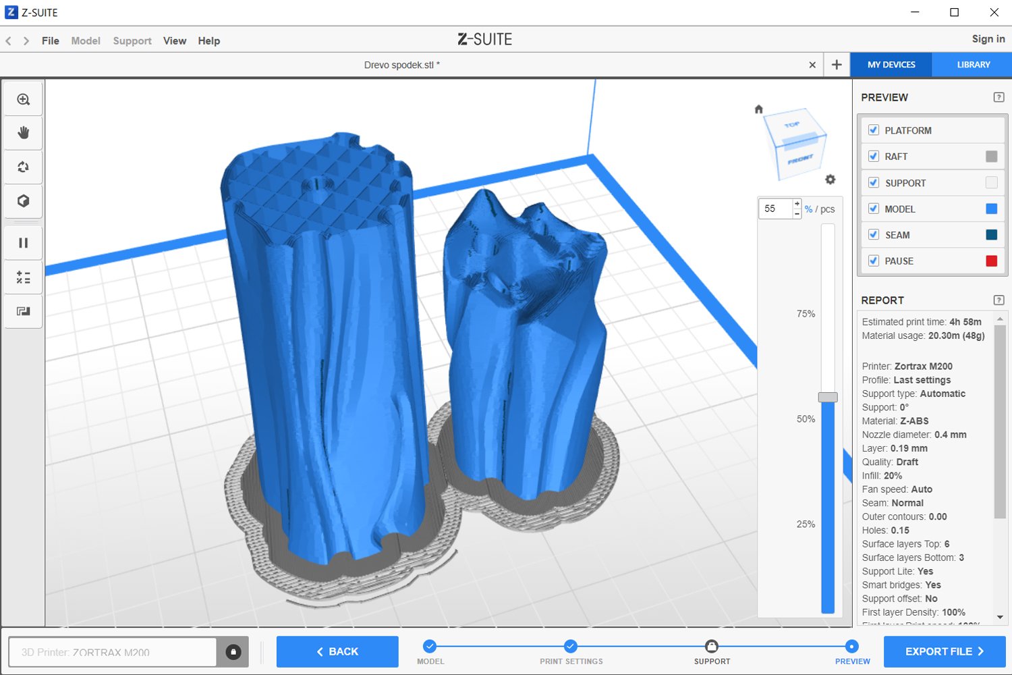The width and height of the screenshot is (1012, 675).
Task: Click the 25% slider mark label
Action: (806, 524)
